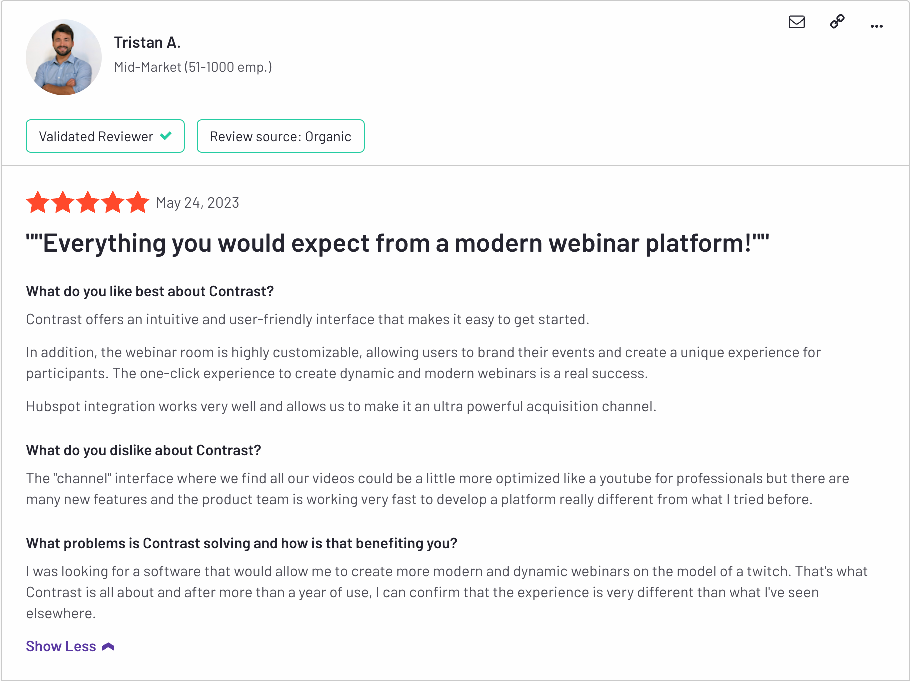Open Tristan A.'s profile photo

tap(64, 57)
